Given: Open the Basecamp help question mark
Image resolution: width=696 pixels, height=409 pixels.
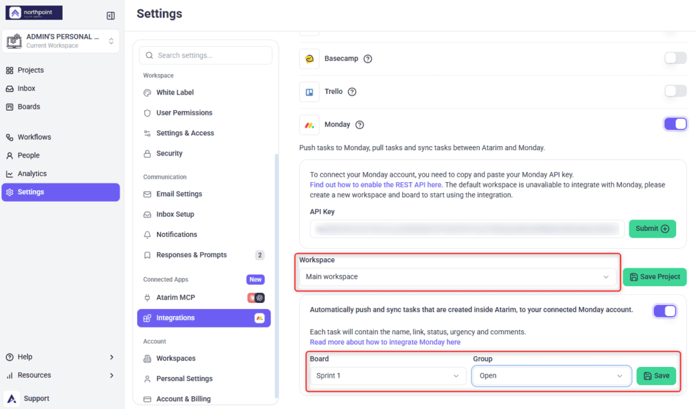Looking at the screenshot, I should [x=368, y=58].
